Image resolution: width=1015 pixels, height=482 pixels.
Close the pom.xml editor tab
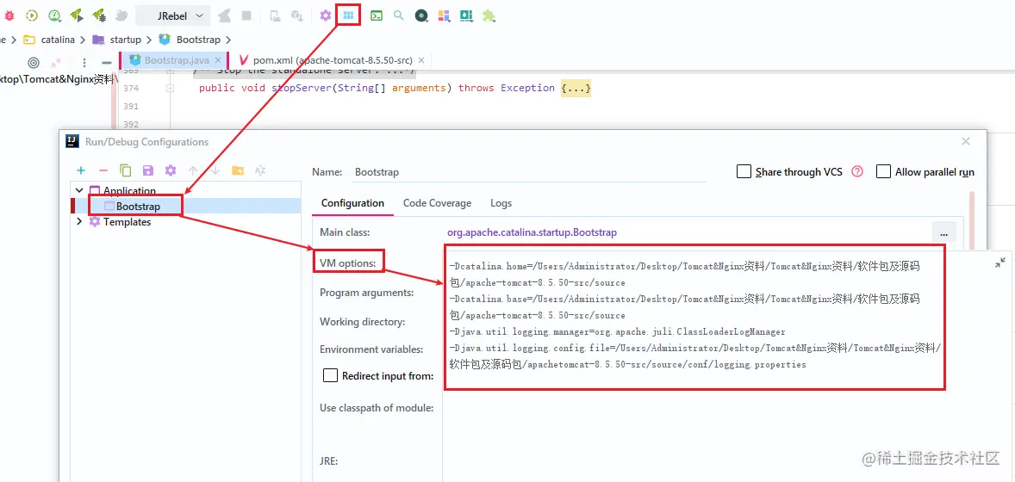point(422,59)
